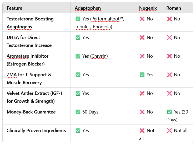This screenshot has width=196, height=146.
Task: Click green checkmark in Adaptophen Clinically Proven row
Action: click(78, 131)
